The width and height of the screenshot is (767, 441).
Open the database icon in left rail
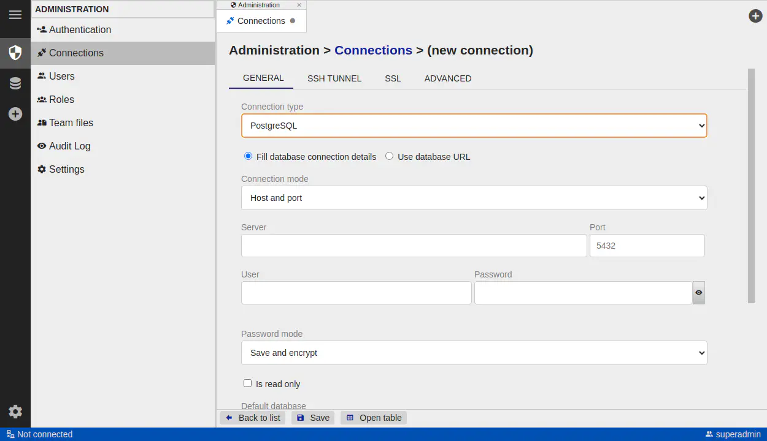pyautogui.click(x=15, y=84)
